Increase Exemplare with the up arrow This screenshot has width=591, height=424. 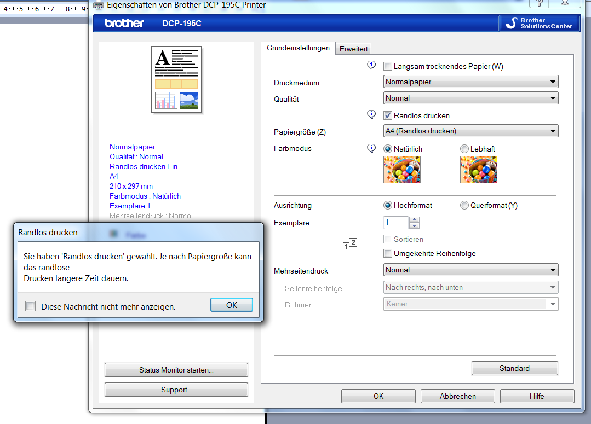click(x=414, y=219)
